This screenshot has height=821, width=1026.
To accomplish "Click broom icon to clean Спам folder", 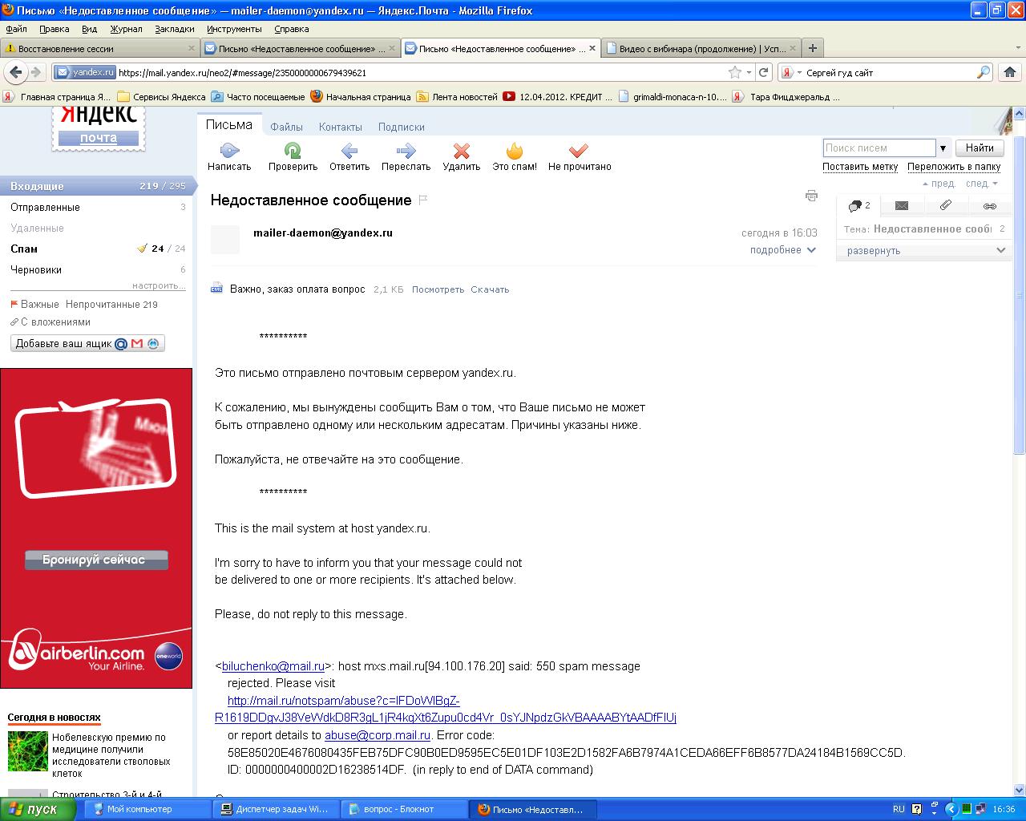I will point(142,249).
